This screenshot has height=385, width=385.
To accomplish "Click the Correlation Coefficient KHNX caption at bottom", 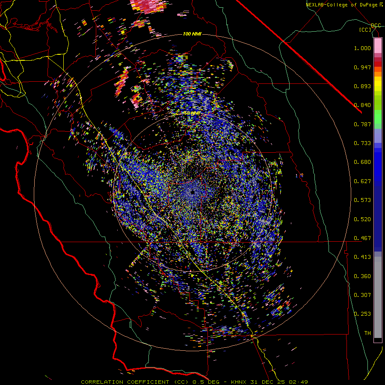I will pos(194,382).
